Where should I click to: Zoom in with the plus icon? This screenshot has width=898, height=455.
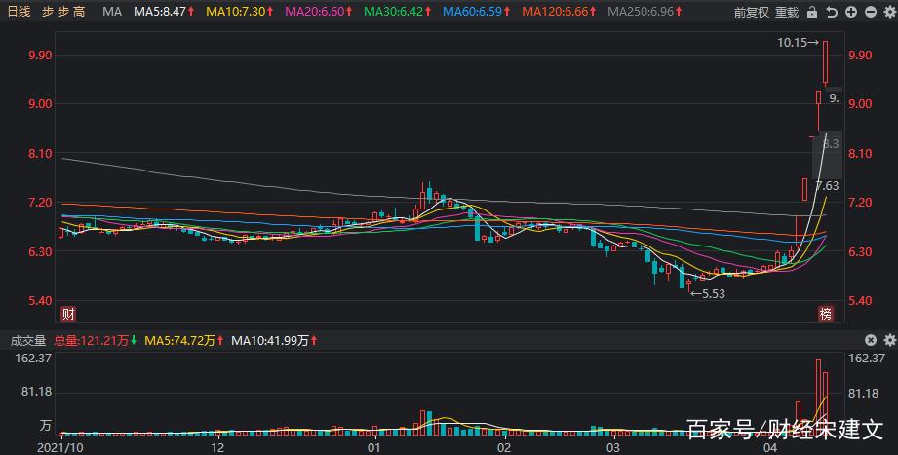click(x=850, y=13)
